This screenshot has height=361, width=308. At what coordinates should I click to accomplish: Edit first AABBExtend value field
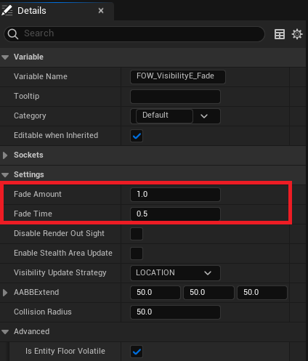click(x=155, y=293)
